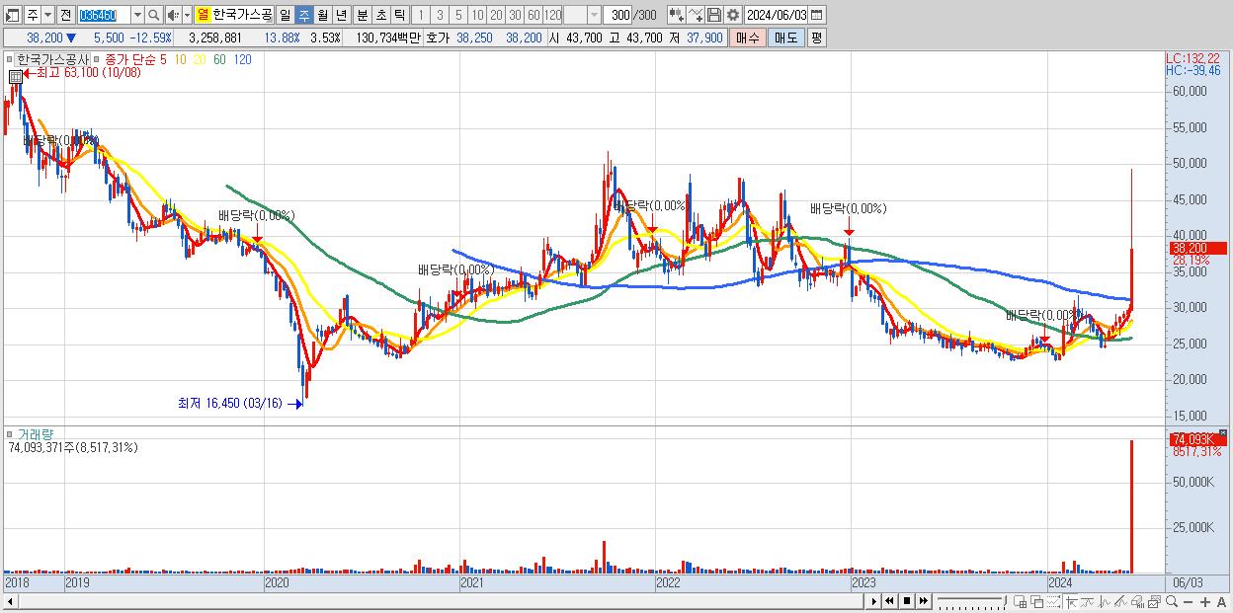The width and height of the screenshot is (1233, 613).
Task: Choose the 1 interval button
Action: (421, 15)
